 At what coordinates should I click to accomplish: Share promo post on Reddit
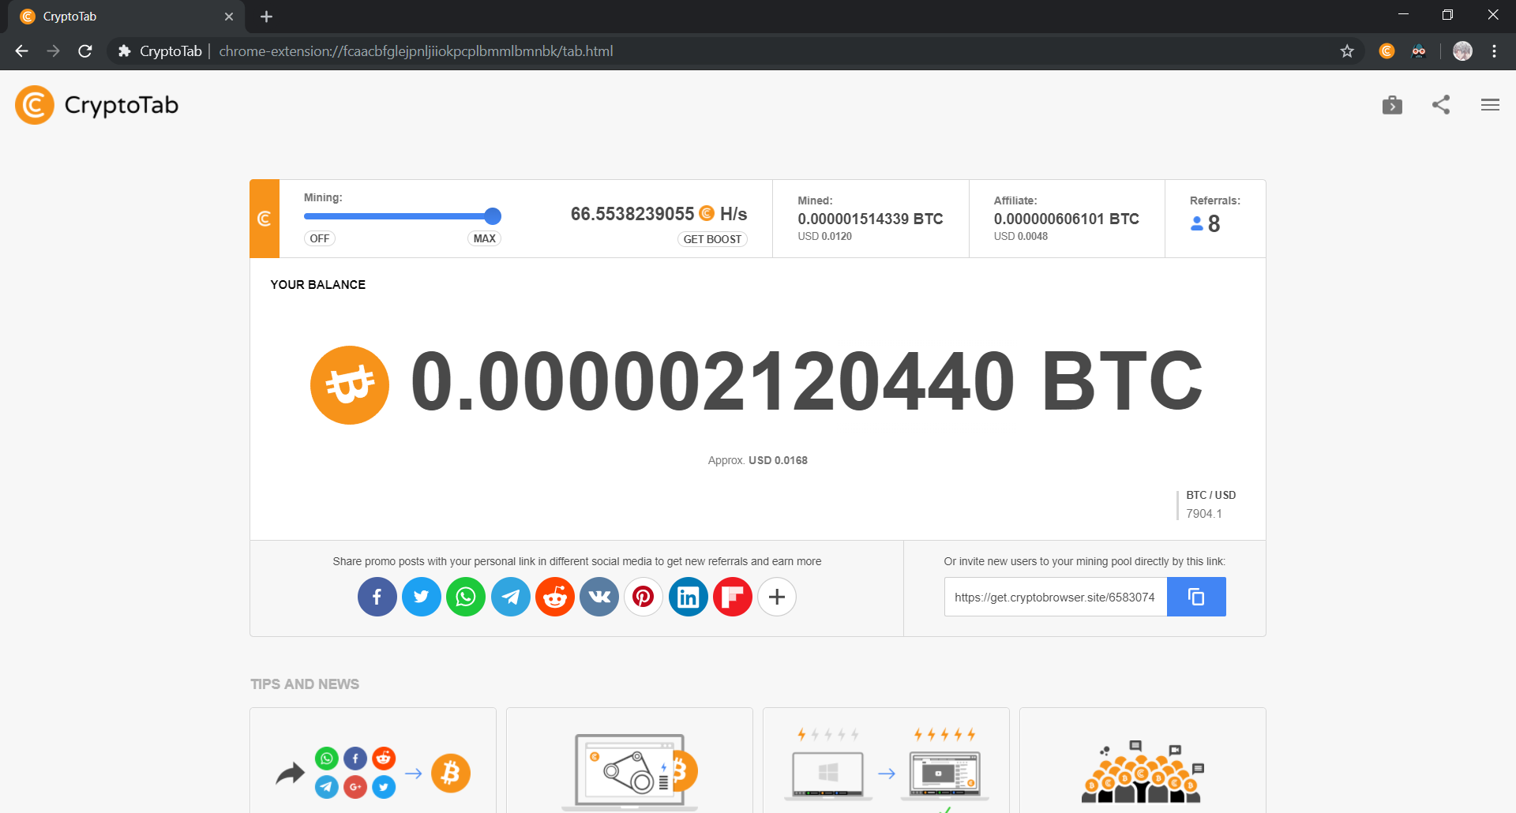point(555,597)
